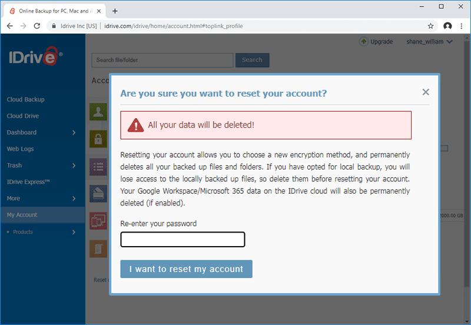Reload the page with the refresh icon
Viewport: 471px width, 325px height.
click(37, 26)
